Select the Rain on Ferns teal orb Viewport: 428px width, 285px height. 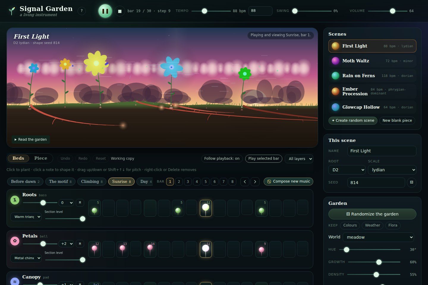point(336,76)
